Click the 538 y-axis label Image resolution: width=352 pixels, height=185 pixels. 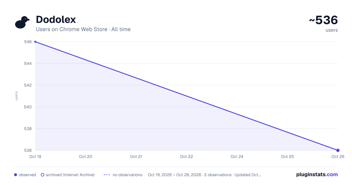click(28, 129)
